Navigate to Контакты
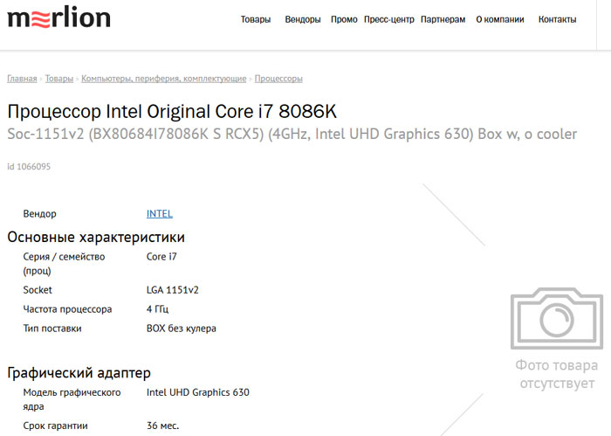Viewport: 611px width, 436px height. (x=557, y=19)
